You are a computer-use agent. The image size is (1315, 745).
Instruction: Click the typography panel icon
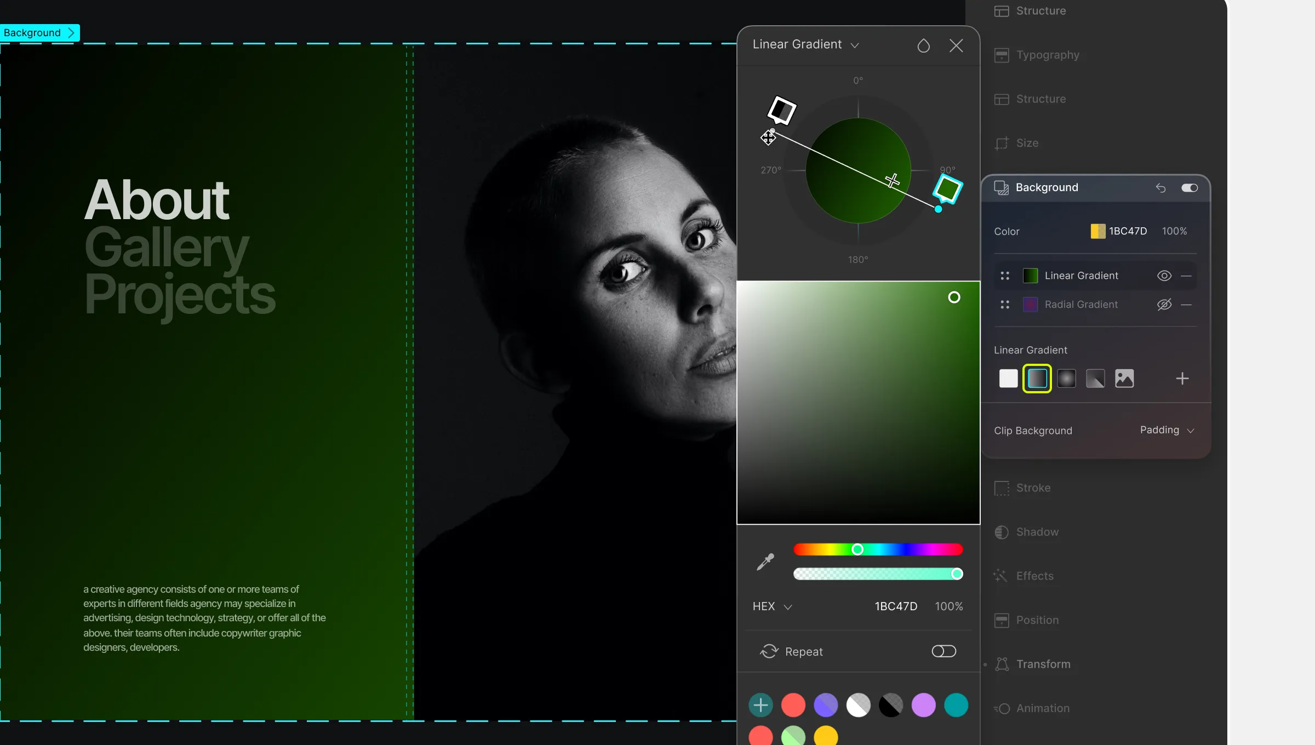[x=1002, y=54]
